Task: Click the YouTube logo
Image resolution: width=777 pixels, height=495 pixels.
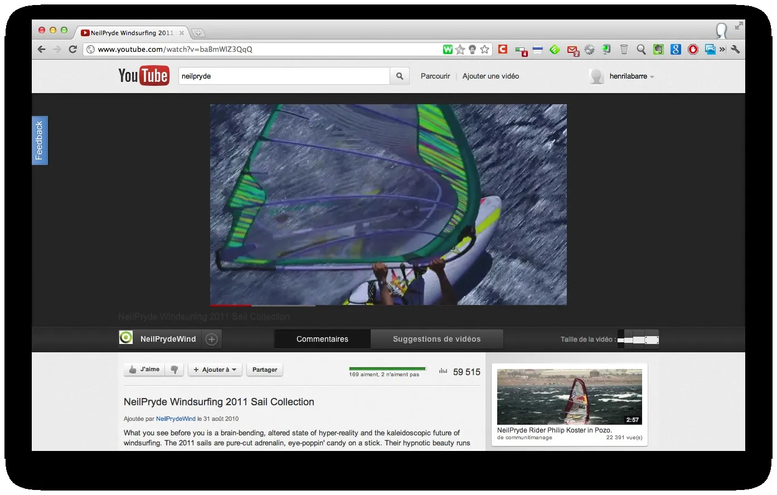Action: 144,76
